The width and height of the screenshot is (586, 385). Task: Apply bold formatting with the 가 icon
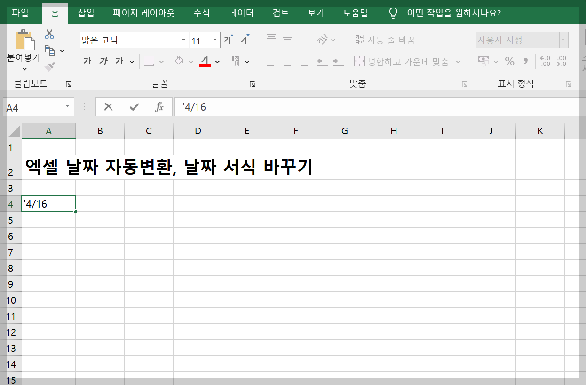coord(87,61)
